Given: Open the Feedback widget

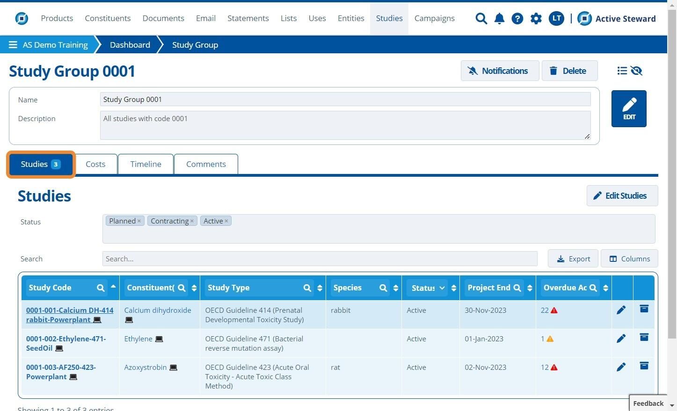Looking at the screenshot, I should coord(648,403).
